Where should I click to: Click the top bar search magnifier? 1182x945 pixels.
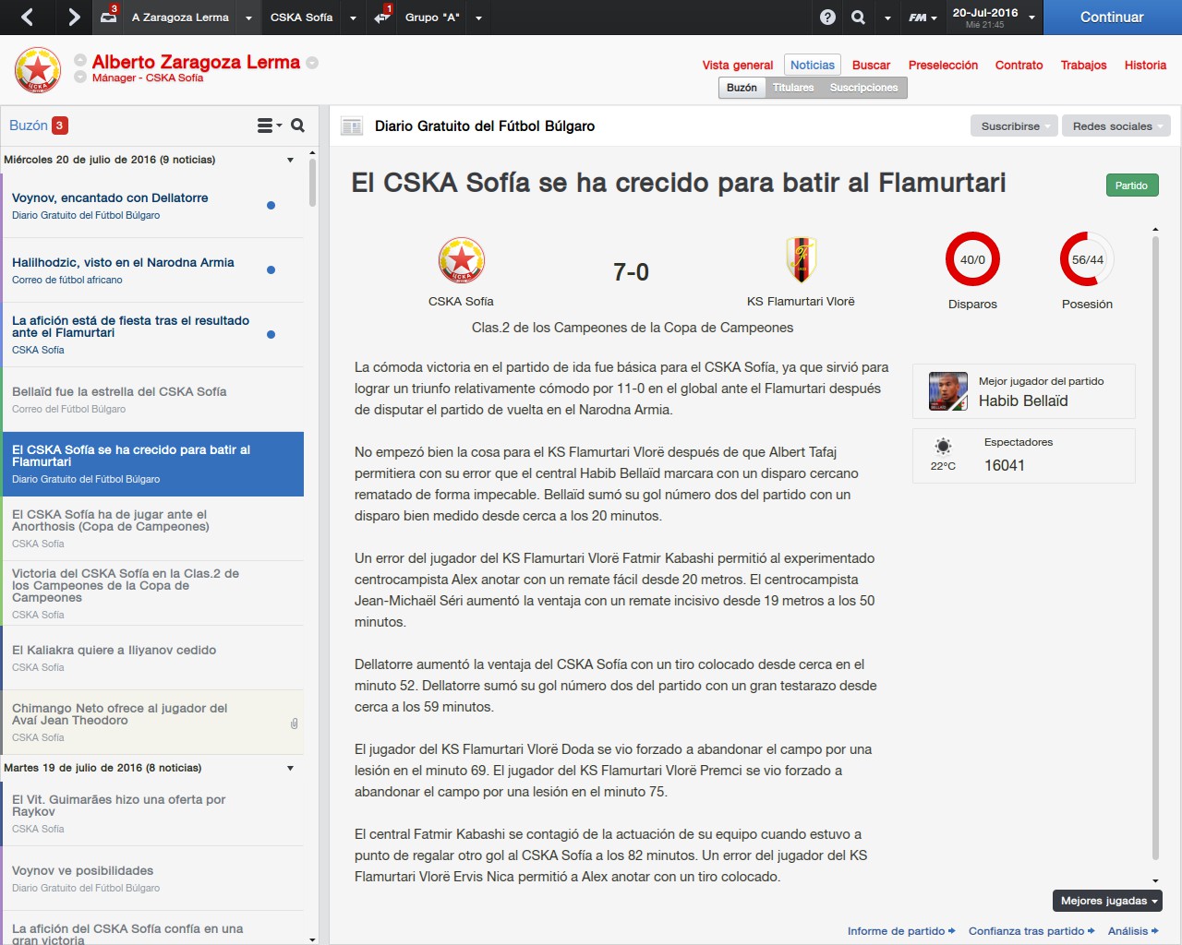[859, 17]
